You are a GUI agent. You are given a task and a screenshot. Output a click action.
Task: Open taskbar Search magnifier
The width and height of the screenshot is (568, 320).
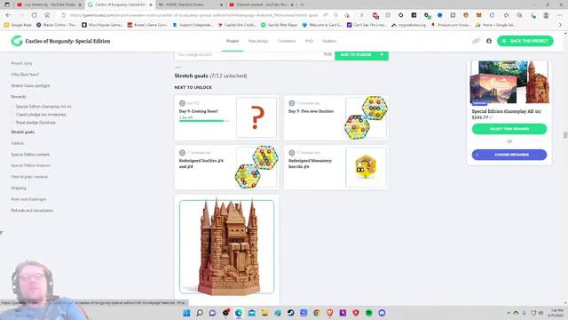(200, 313)
